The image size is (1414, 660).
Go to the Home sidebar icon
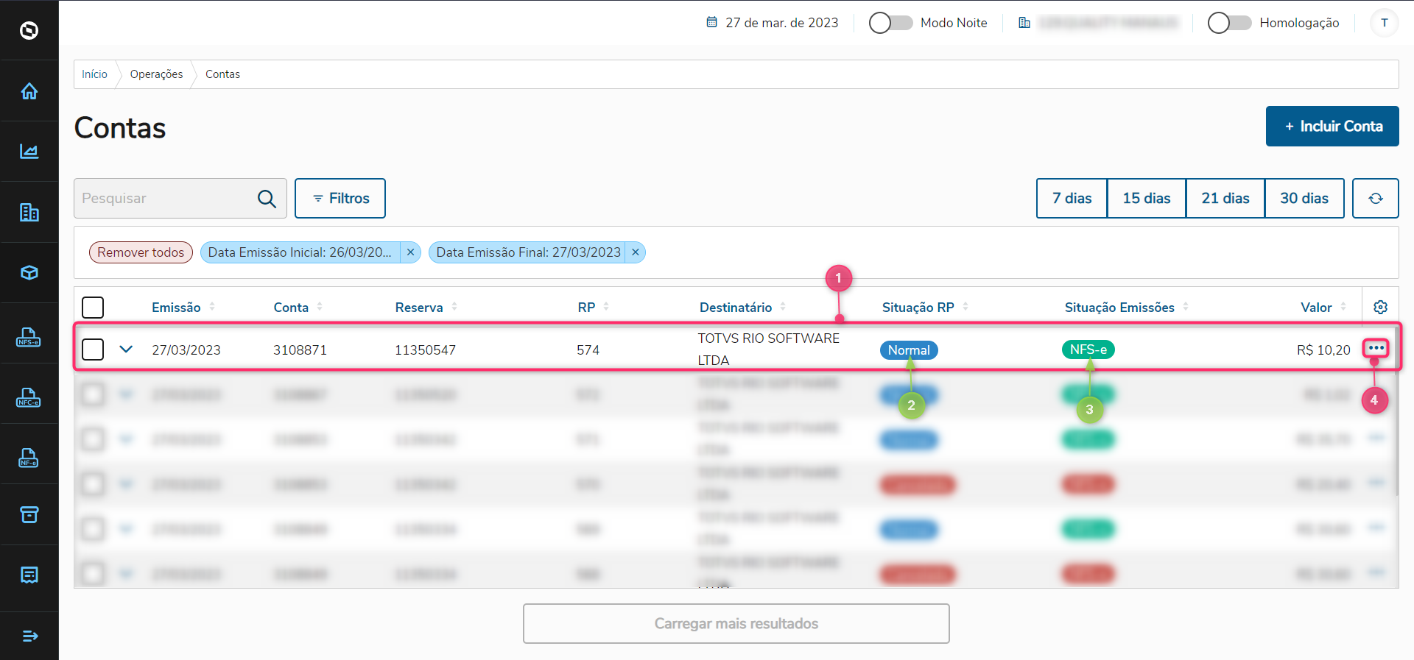tap(29, 91)
